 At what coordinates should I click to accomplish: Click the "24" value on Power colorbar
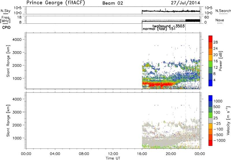[215, 49]
